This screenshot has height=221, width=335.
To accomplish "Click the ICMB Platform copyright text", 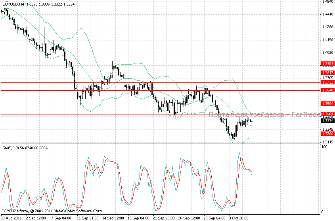I will (x=52, y=211).
